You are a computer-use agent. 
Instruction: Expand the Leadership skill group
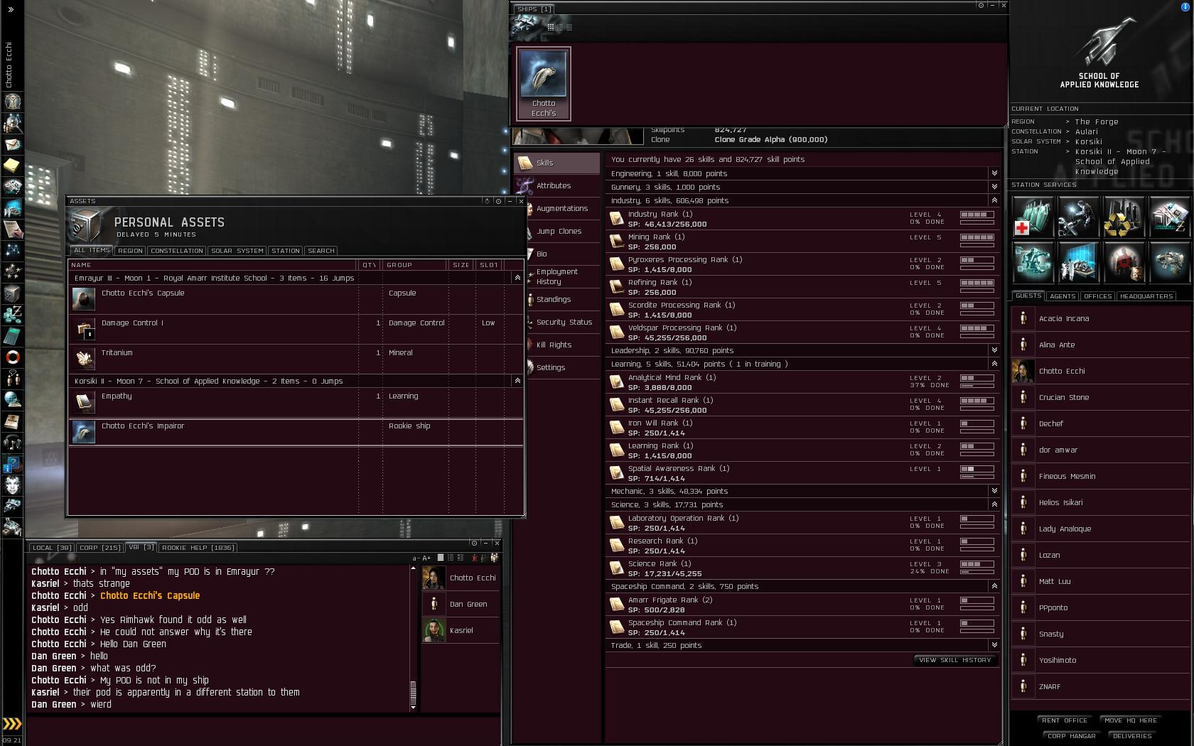click(994, 350)
